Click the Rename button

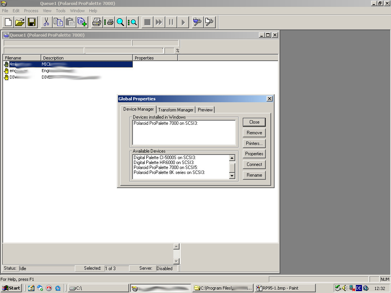pyautogui.click(x=254, y=175)
